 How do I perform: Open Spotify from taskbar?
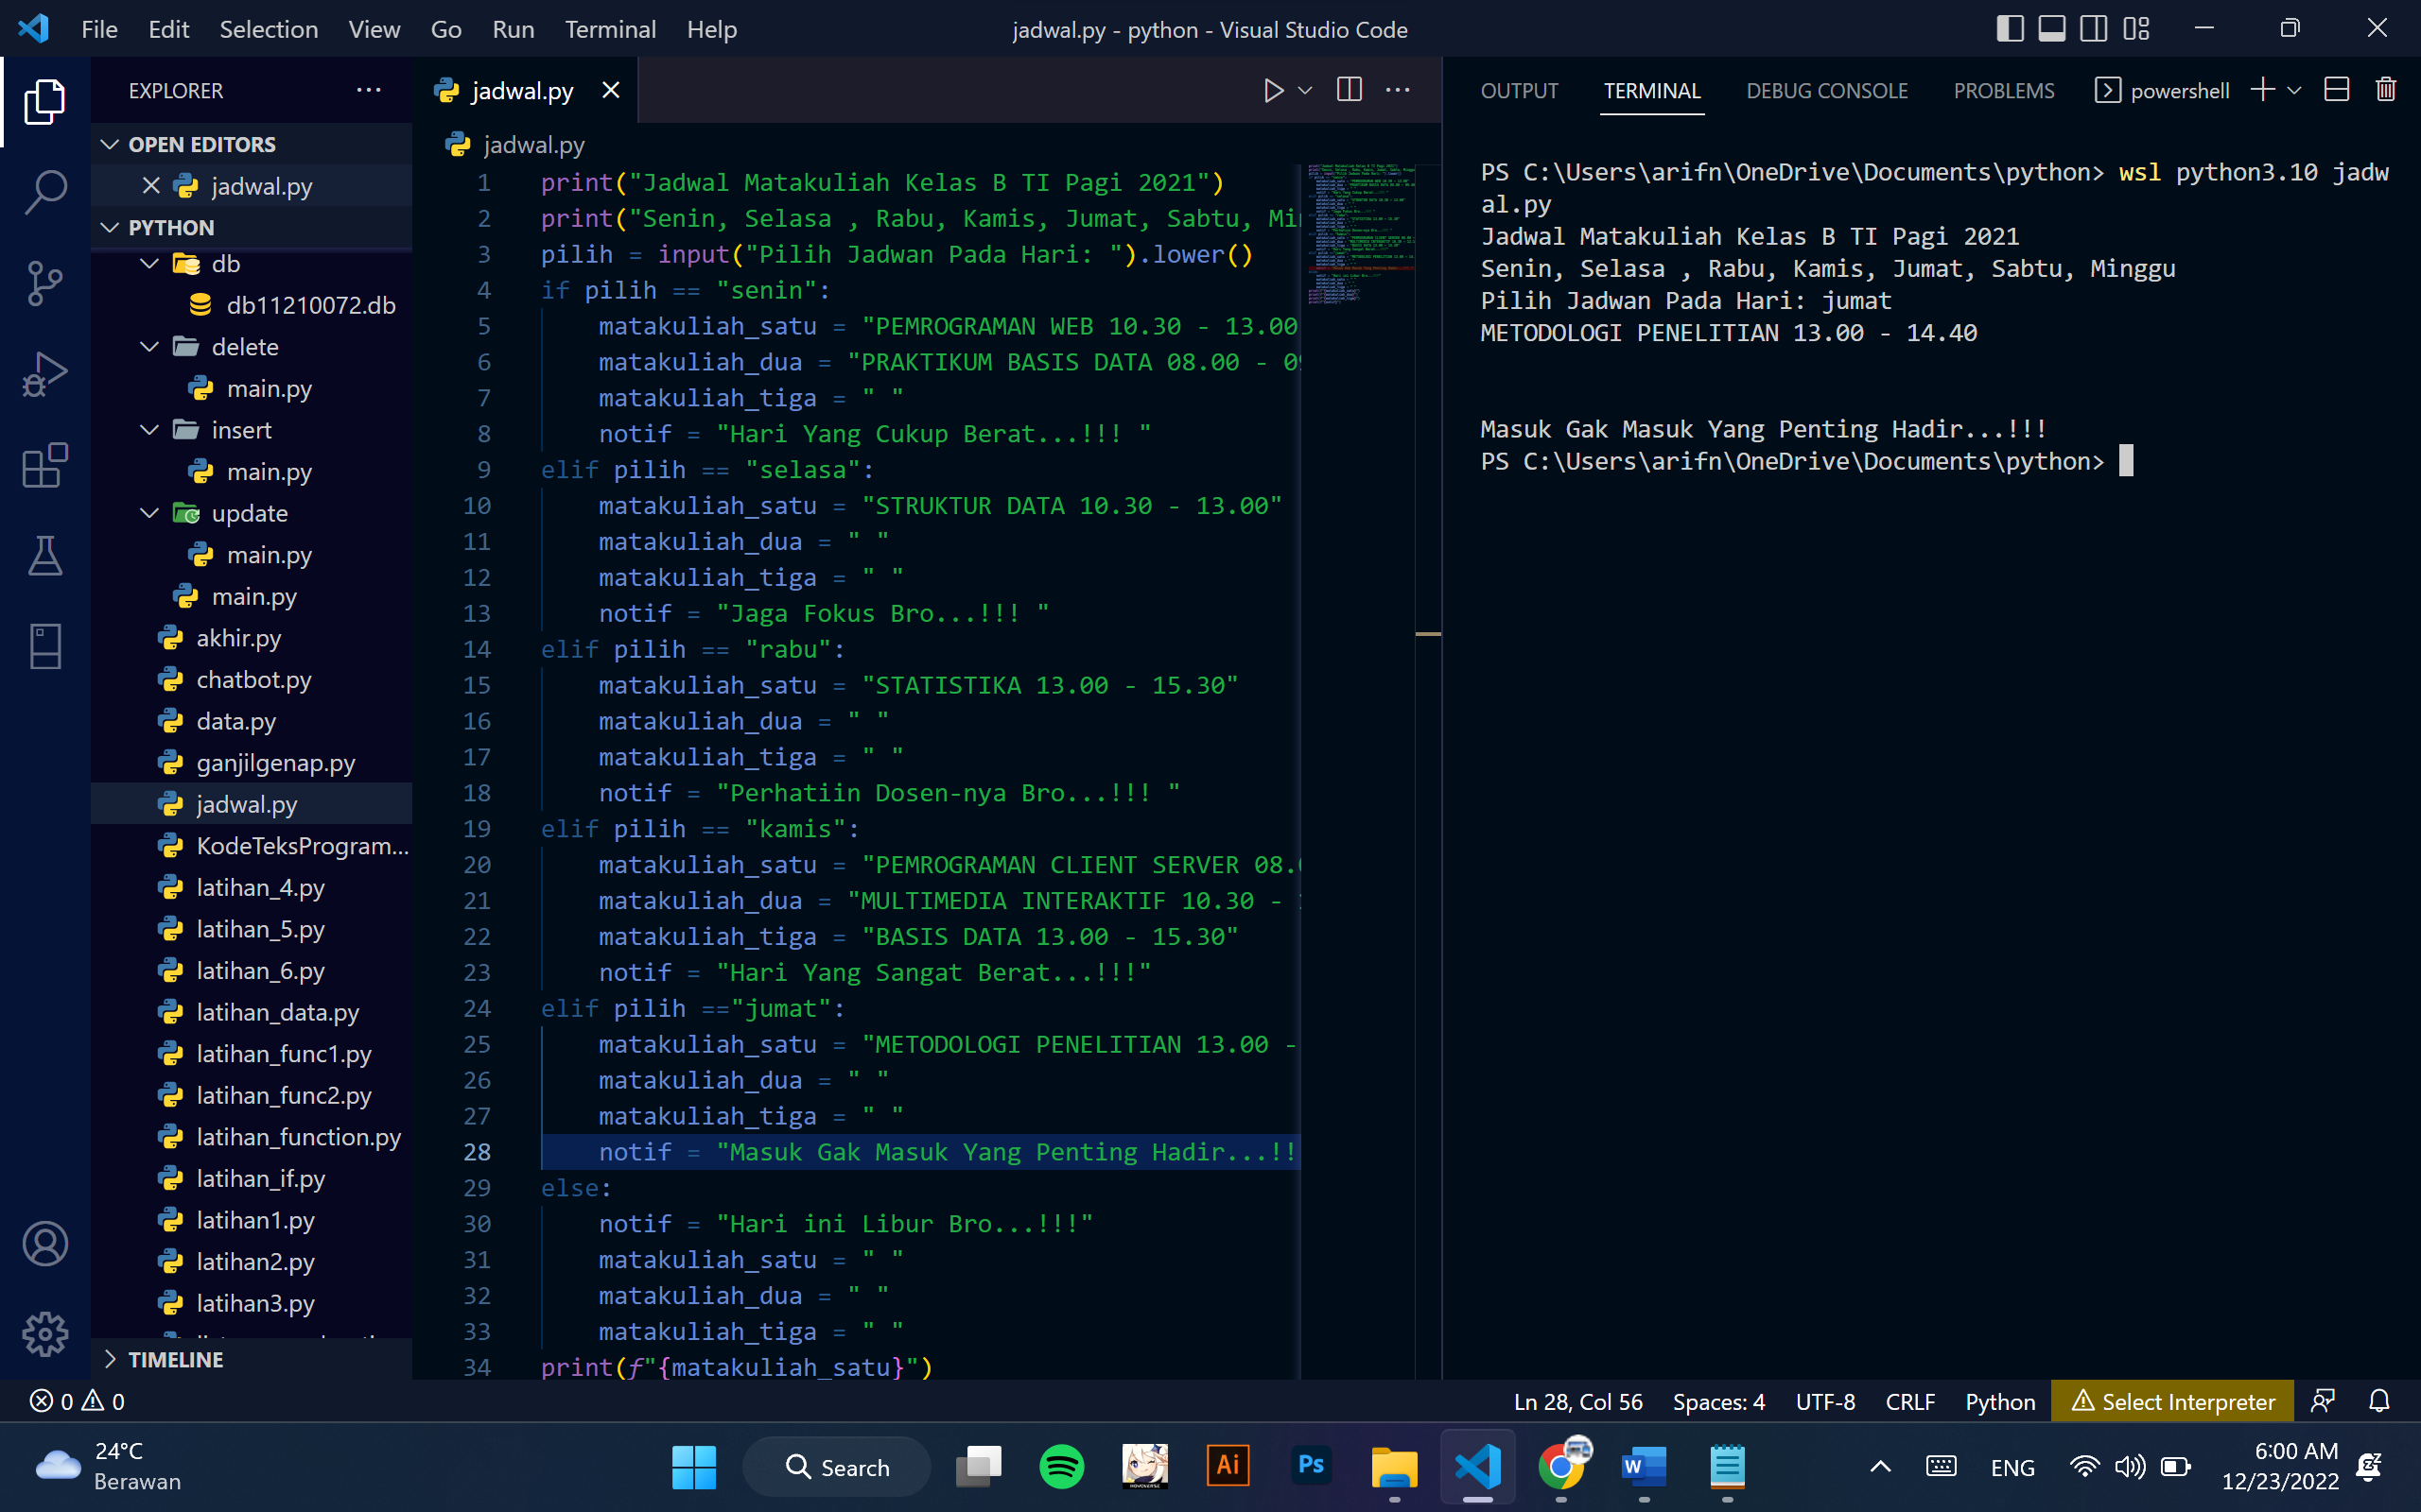coord(1061,1467)
